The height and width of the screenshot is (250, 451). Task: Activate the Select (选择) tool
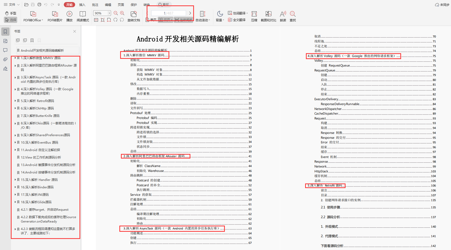(11, 20)
